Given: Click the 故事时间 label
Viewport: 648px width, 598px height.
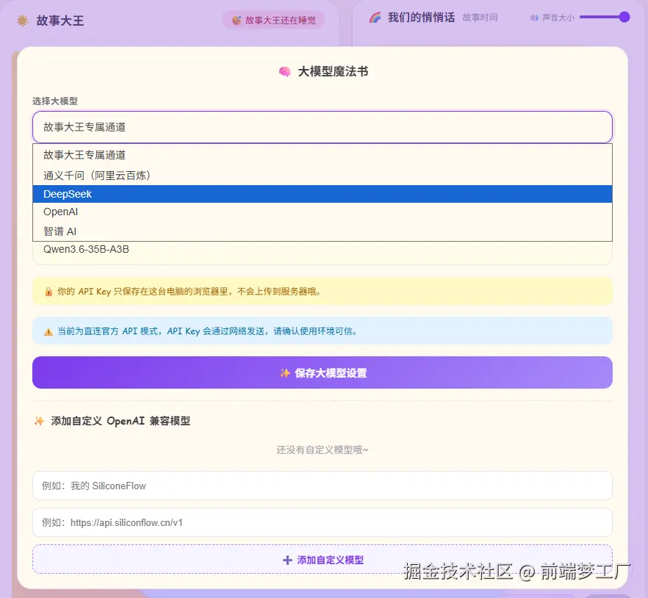Looking at the screenshot, I should coord(480,18).
